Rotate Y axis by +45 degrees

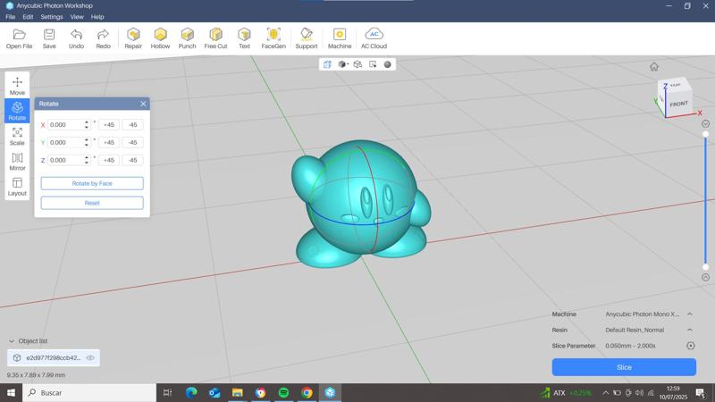(108, 142)
